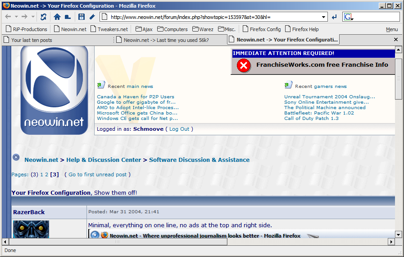Open 'AMD to Adopt Intel-like Proces...' article
404x257 pixels.
tap(137, 108)
